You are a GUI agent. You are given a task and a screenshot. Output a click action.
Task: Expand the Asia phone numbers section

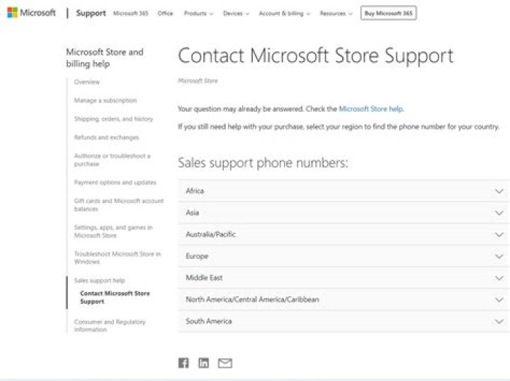click(x=344, y=213)
